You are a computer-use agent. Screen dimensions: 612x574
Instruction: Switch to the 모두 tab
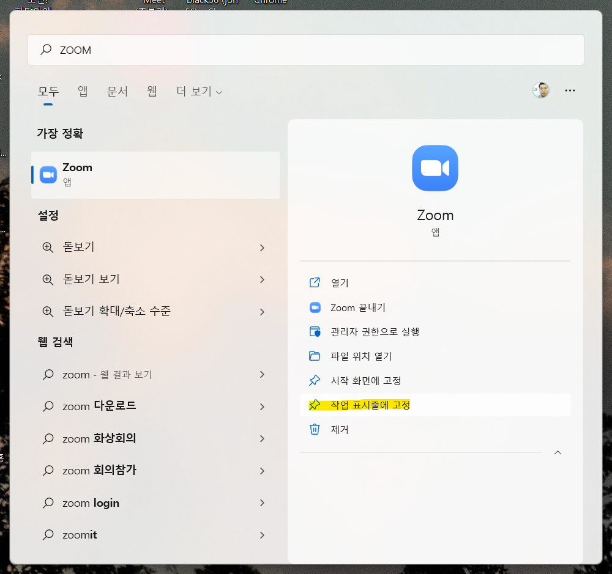pyautogui.click(x=48, y=92)
